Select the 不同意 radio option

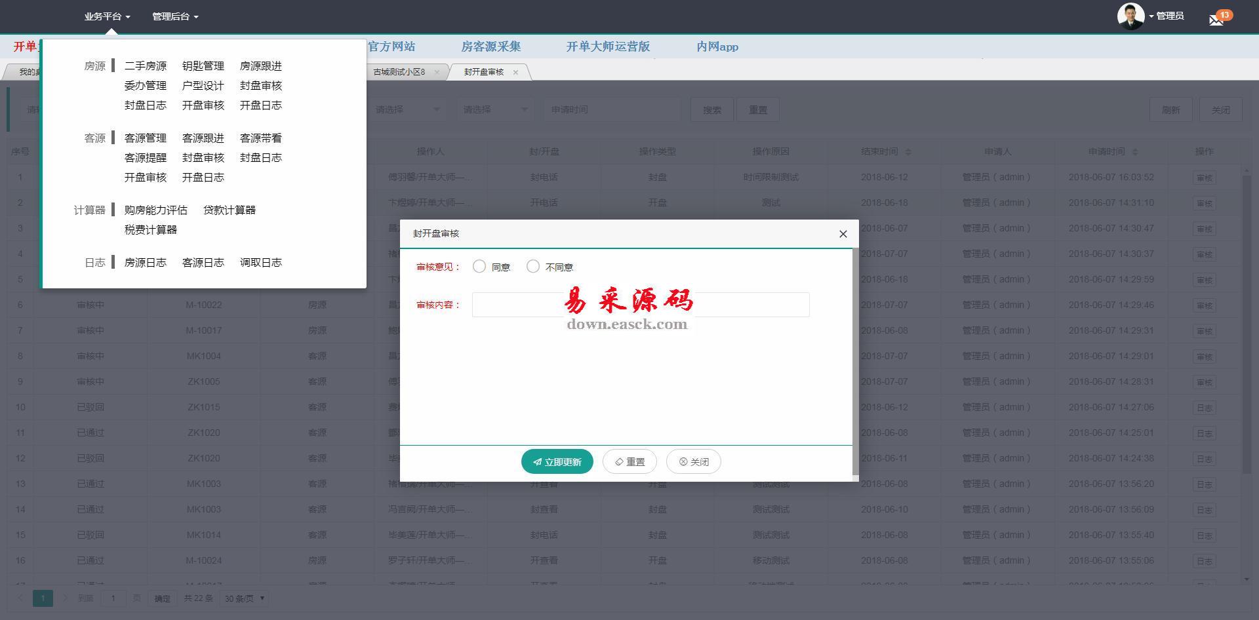[533, 266]
